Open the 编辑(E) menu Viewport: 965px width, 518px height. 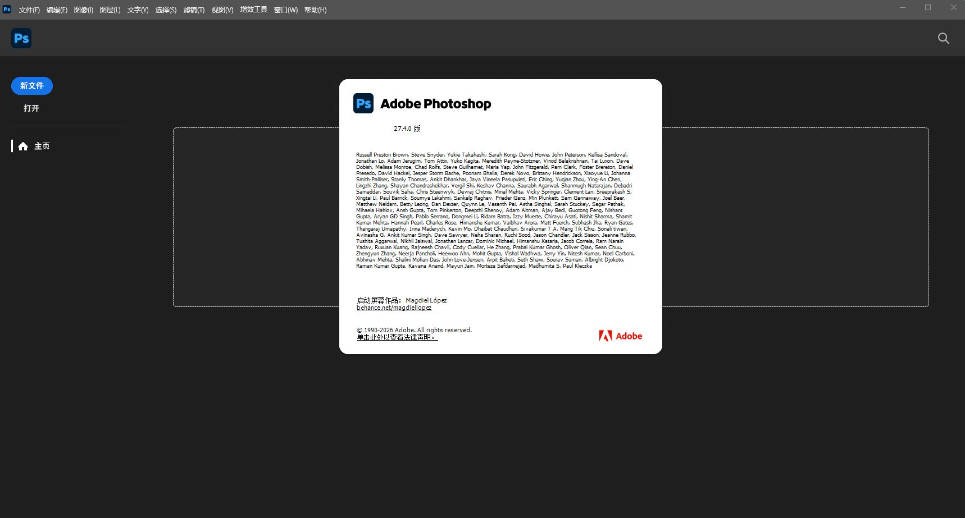pos(57,10)
